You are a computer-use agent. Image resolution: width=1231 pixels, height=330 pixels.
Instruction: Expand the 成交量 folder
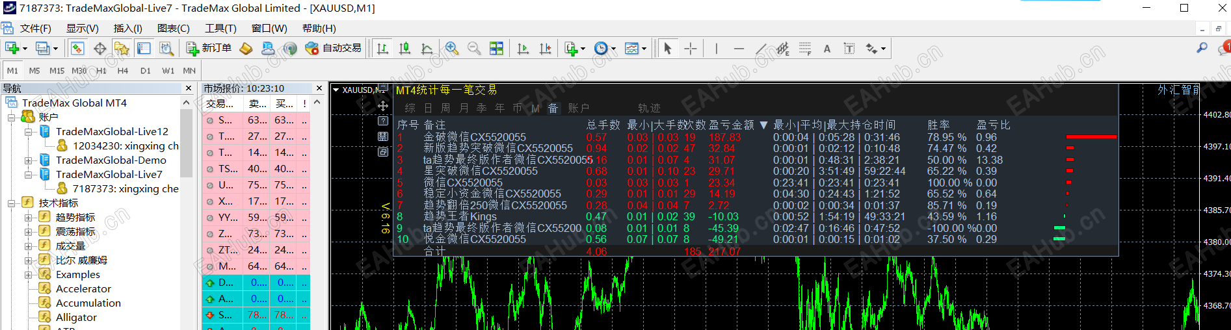[x=28, y=246]
